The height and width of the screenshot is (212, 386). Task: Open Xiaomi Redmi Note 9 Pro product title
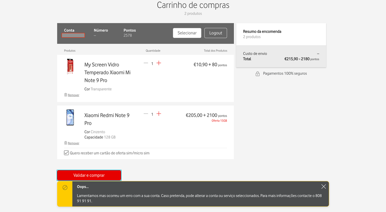point(107,119)
